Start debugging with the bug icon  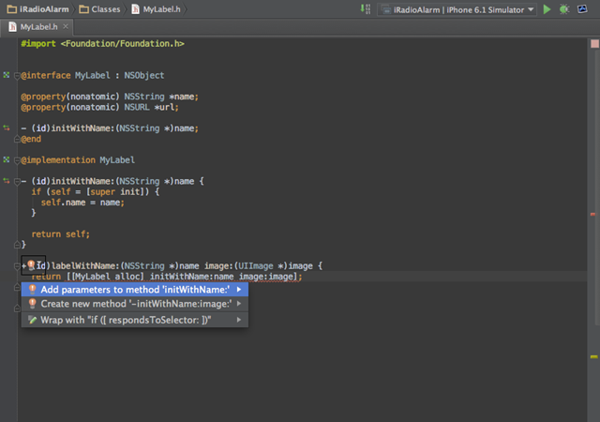click(564, 9)
